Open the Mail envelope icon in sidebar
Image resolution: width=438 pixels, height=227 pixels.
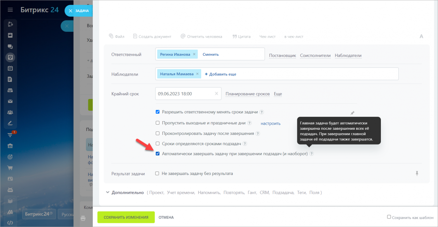10,101
